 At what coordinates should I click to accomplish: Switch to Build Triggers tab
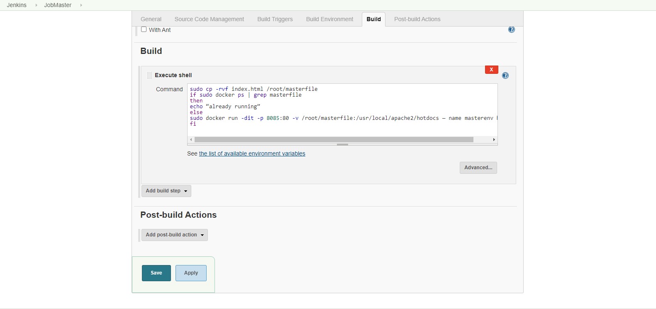pos(275,19)
